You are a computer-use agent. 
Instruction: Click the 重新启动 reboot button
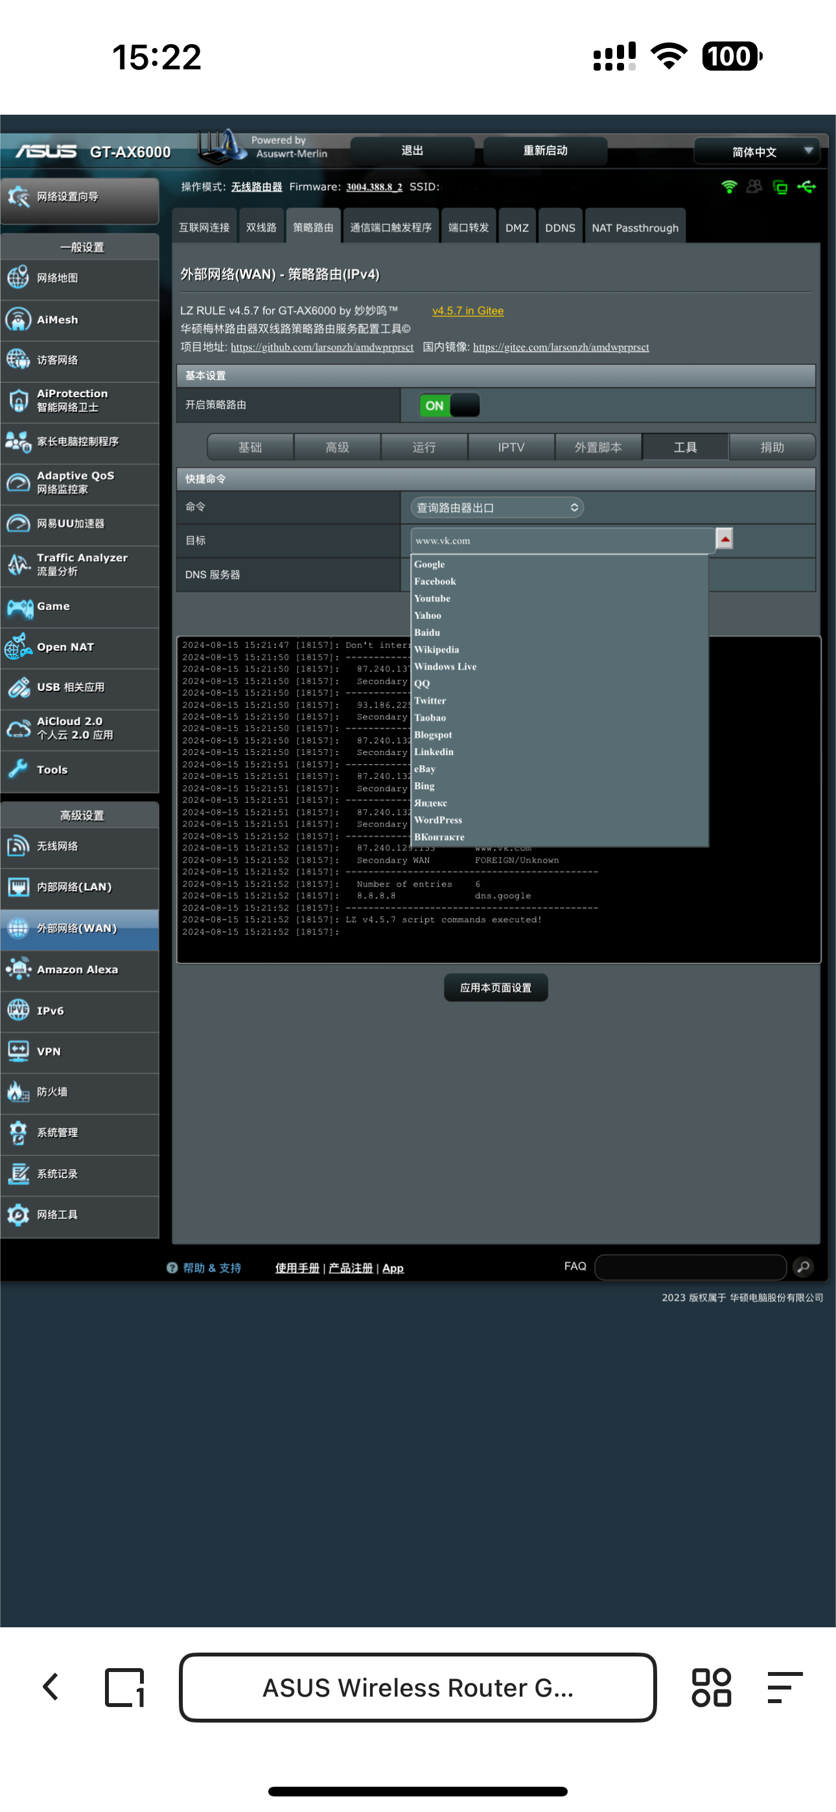[x=546, y=150]
